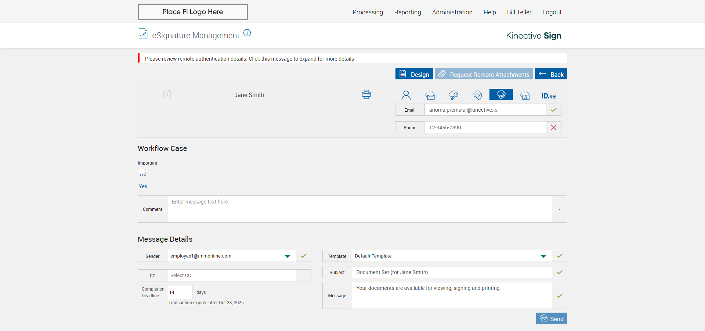
Task: Set Important to No
Action: 143,174
